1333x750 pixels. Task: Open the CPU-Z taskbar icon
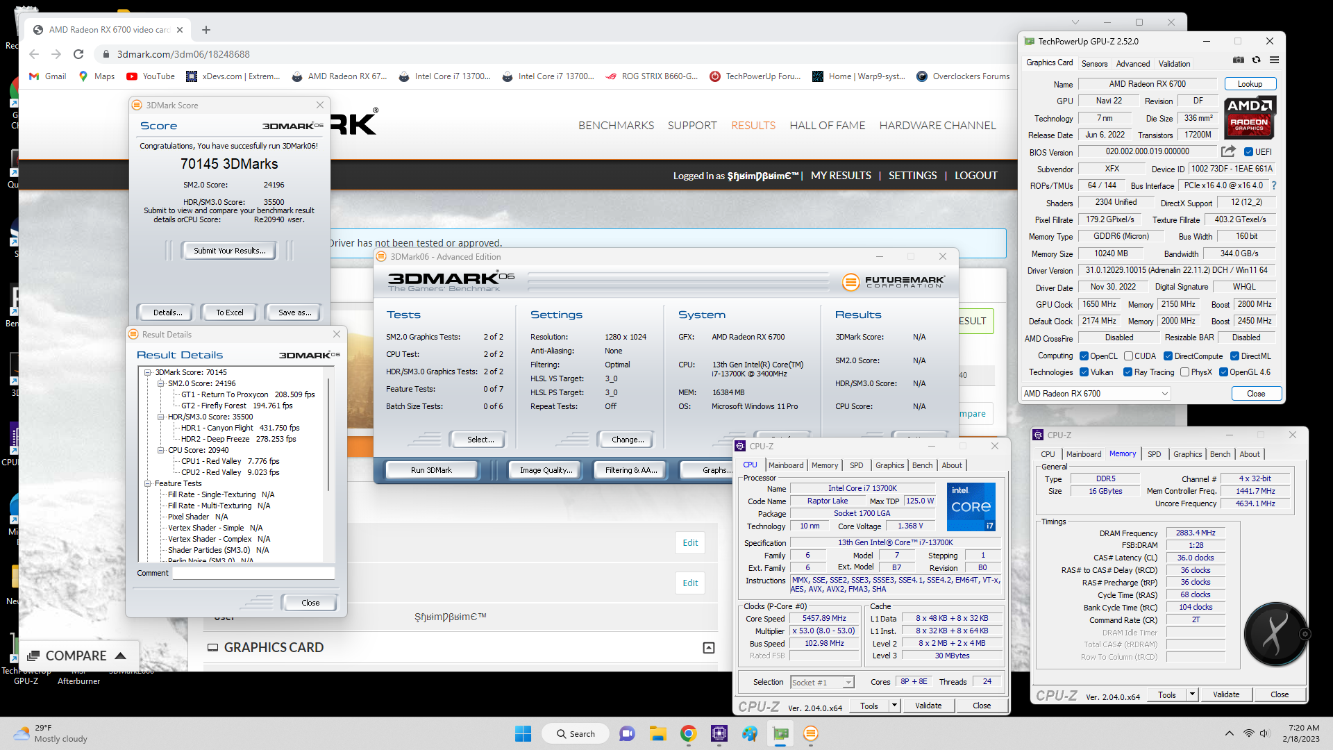pyautogui.click(x=719, y=733)
